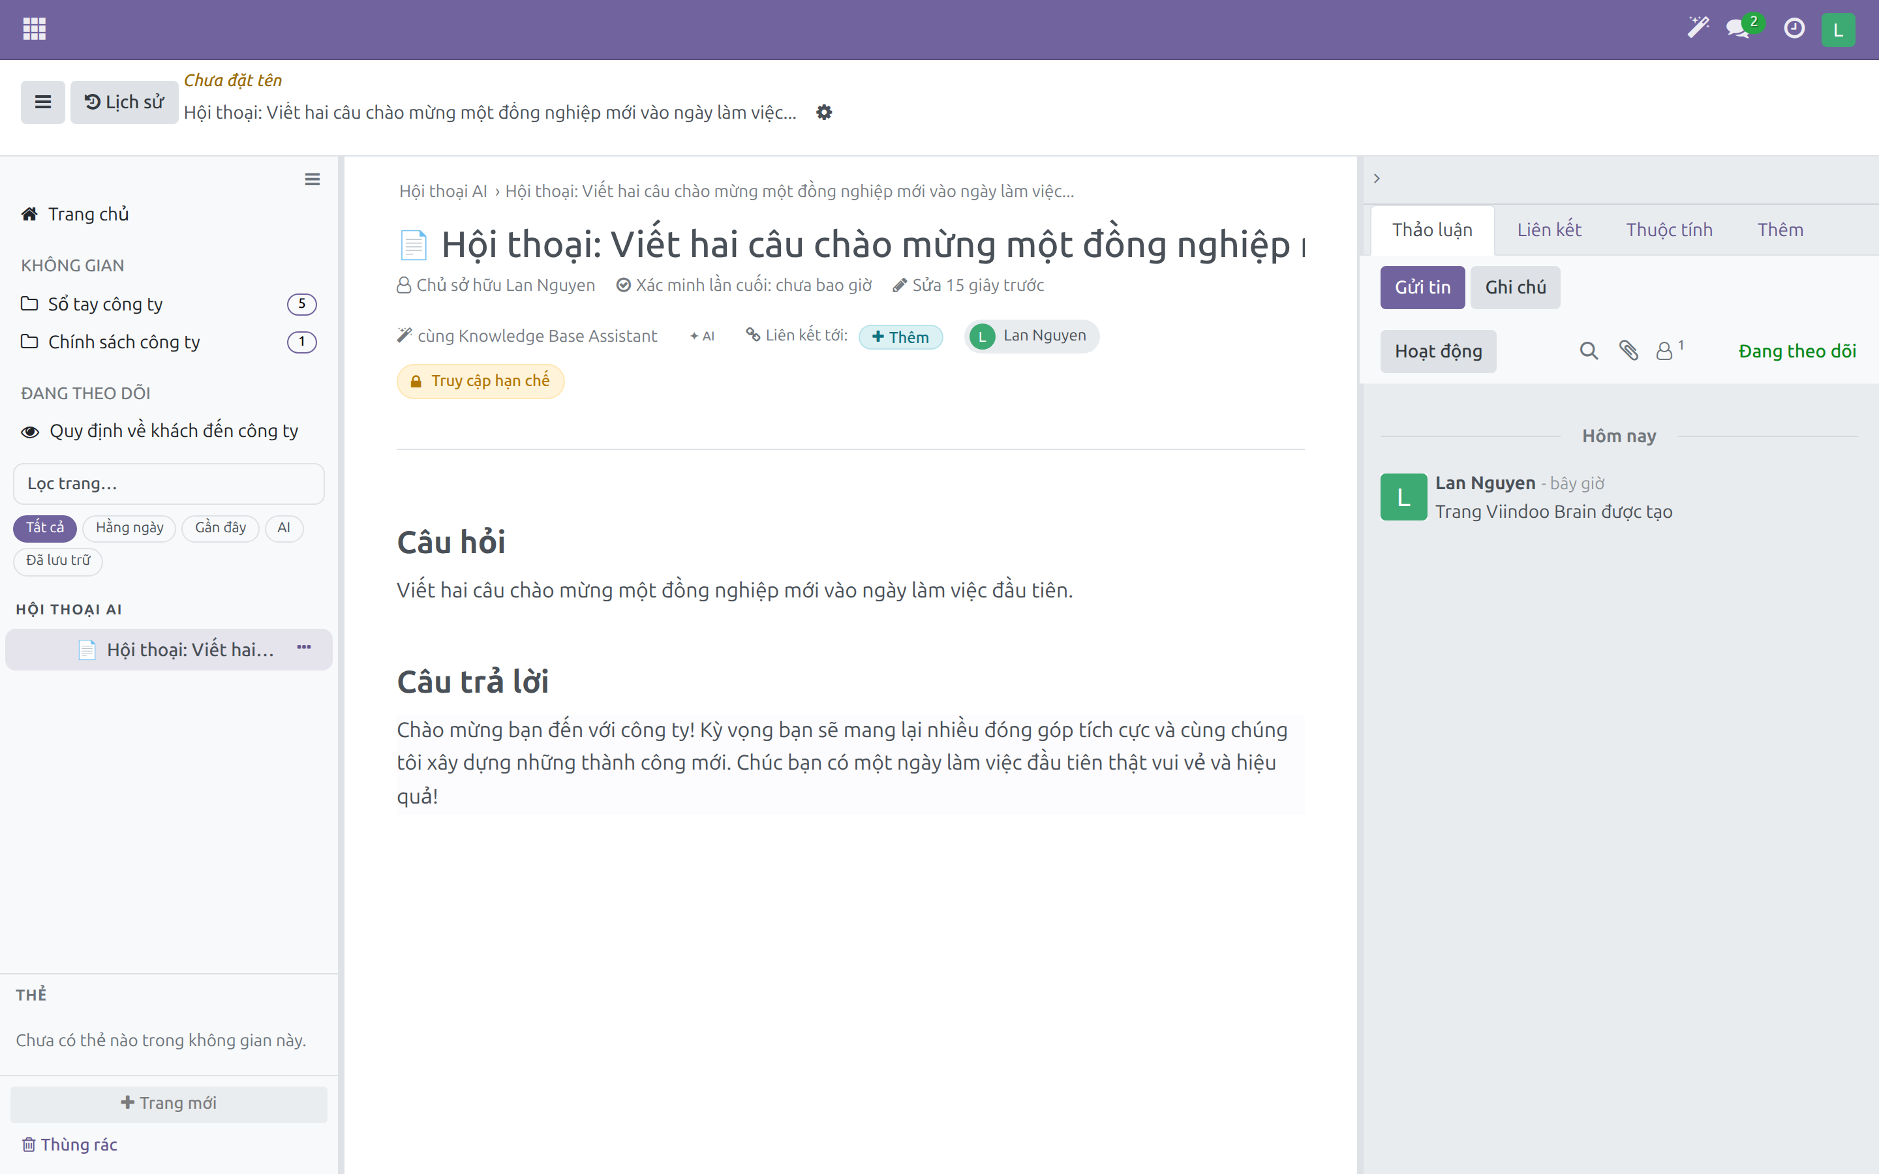Viewport: 1879px width, 1174px height.
Task: Click the Thùng rác trash link
Action: pos(69,1144)
